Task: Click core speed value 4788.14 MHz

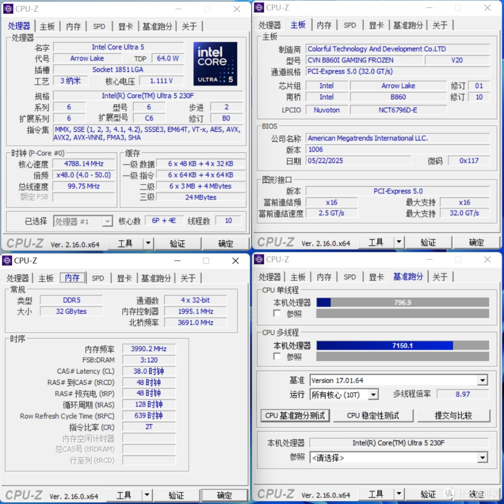Action: pos(84,164)
